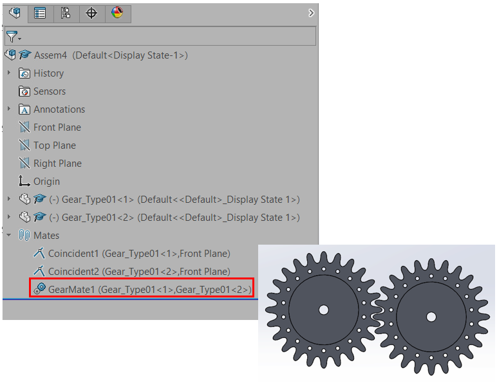Click the Front Plane icon
The image size is (497, 385).
[24, 127]
